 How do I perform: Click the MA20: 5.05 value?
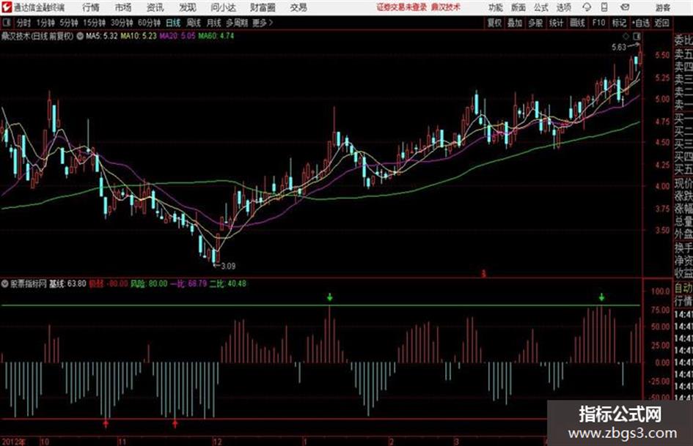(x=177, y=36)
